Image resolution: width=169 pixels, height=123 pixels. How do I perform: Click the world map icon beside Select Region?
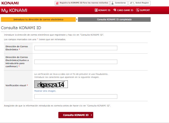point(132,3)
